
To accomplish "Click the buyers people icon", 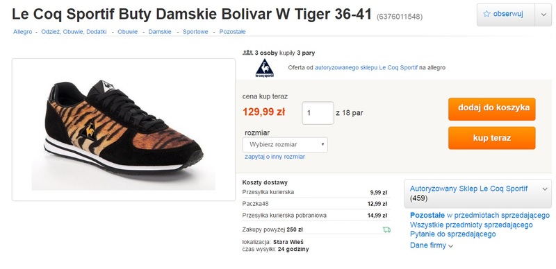I will click(x=247, y=53).
